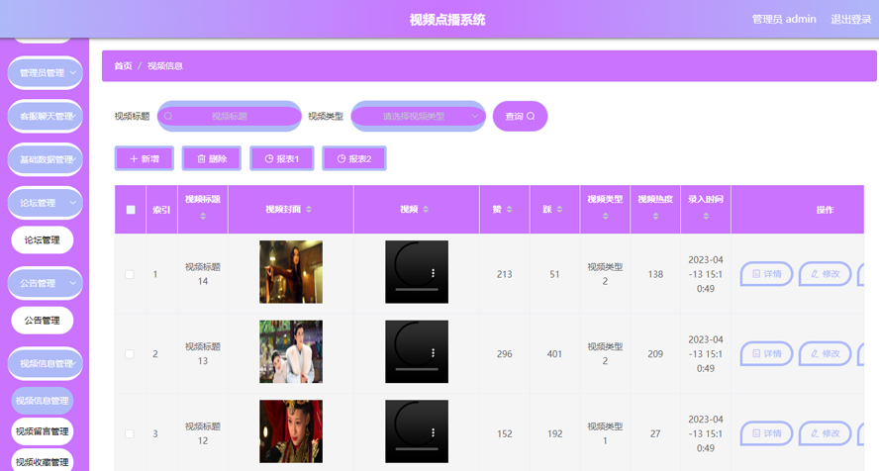Screen dimensions: 879x471
Task: Expand the 基础数据管理 sidebar menu
Action: (x=45, y=159)
